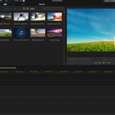Jump to 00:01:48:00 on timeline ruler
The image size is (115, 115).
34,72
